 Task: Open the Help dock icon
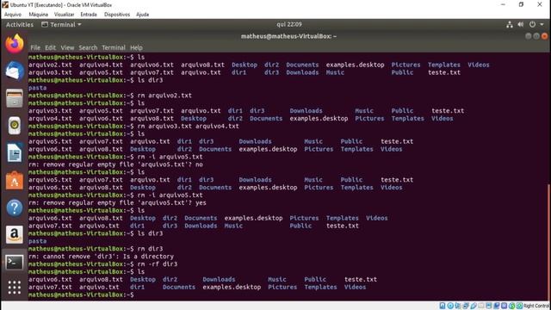coord(15,208)
